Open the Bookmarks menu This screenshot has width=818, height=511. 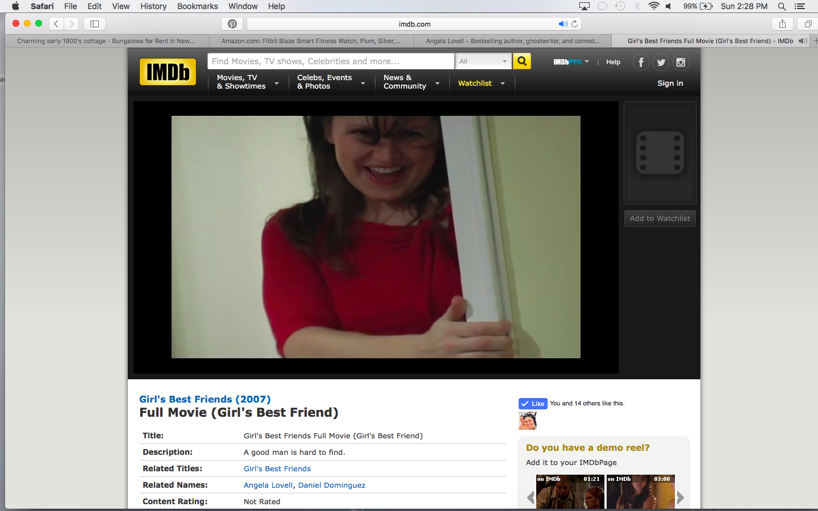coord(197,6)
